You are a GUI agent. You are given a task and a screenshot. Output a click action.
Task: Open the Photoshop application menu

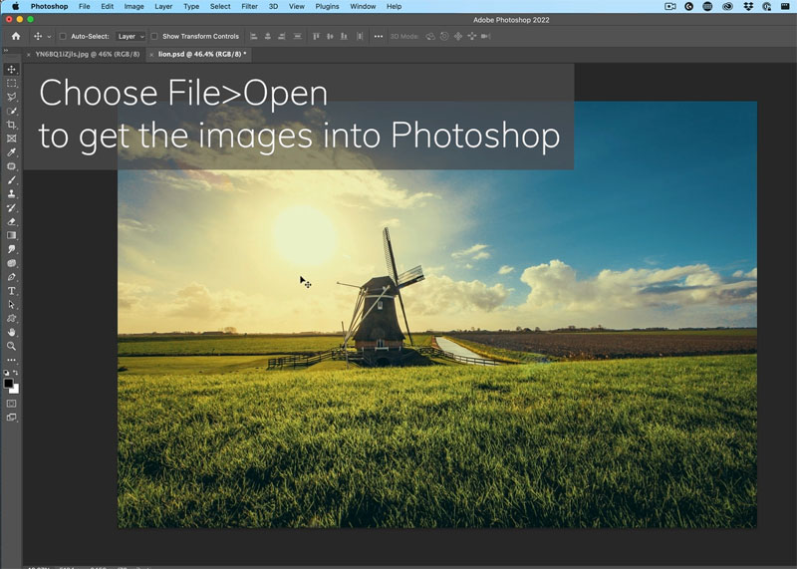[49, 6]
